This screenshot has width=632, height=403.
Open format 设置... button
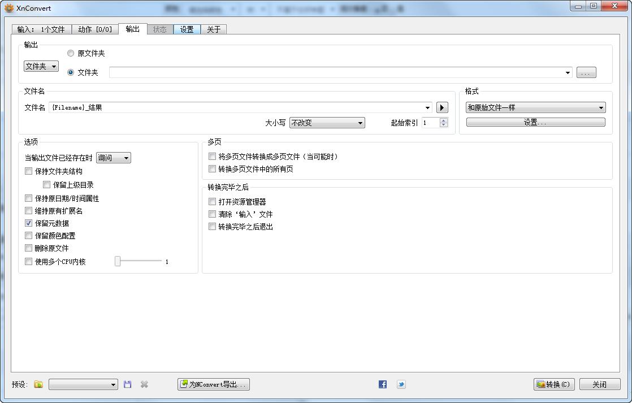536,122
